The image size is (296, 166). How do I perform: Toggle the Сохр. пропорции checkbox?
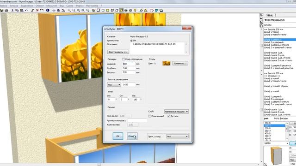[x=123, y=59]
